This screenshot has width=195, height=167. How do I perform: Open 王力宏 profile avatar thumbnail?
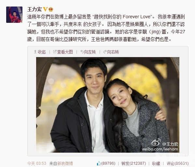click(x=14, y=15)
